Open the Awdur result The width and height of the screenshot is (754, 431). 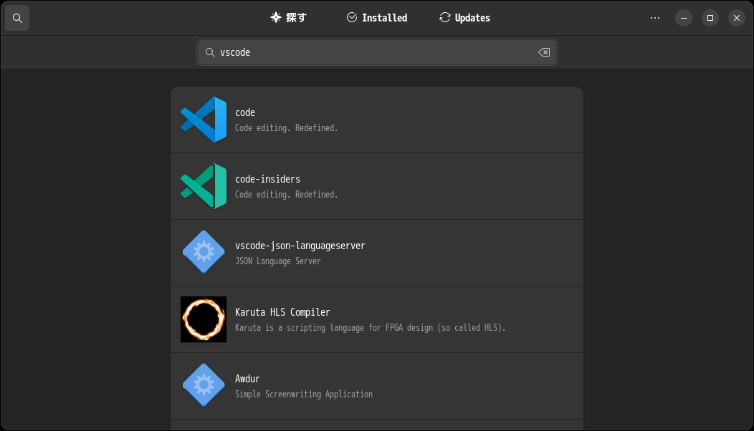[377, 386]
